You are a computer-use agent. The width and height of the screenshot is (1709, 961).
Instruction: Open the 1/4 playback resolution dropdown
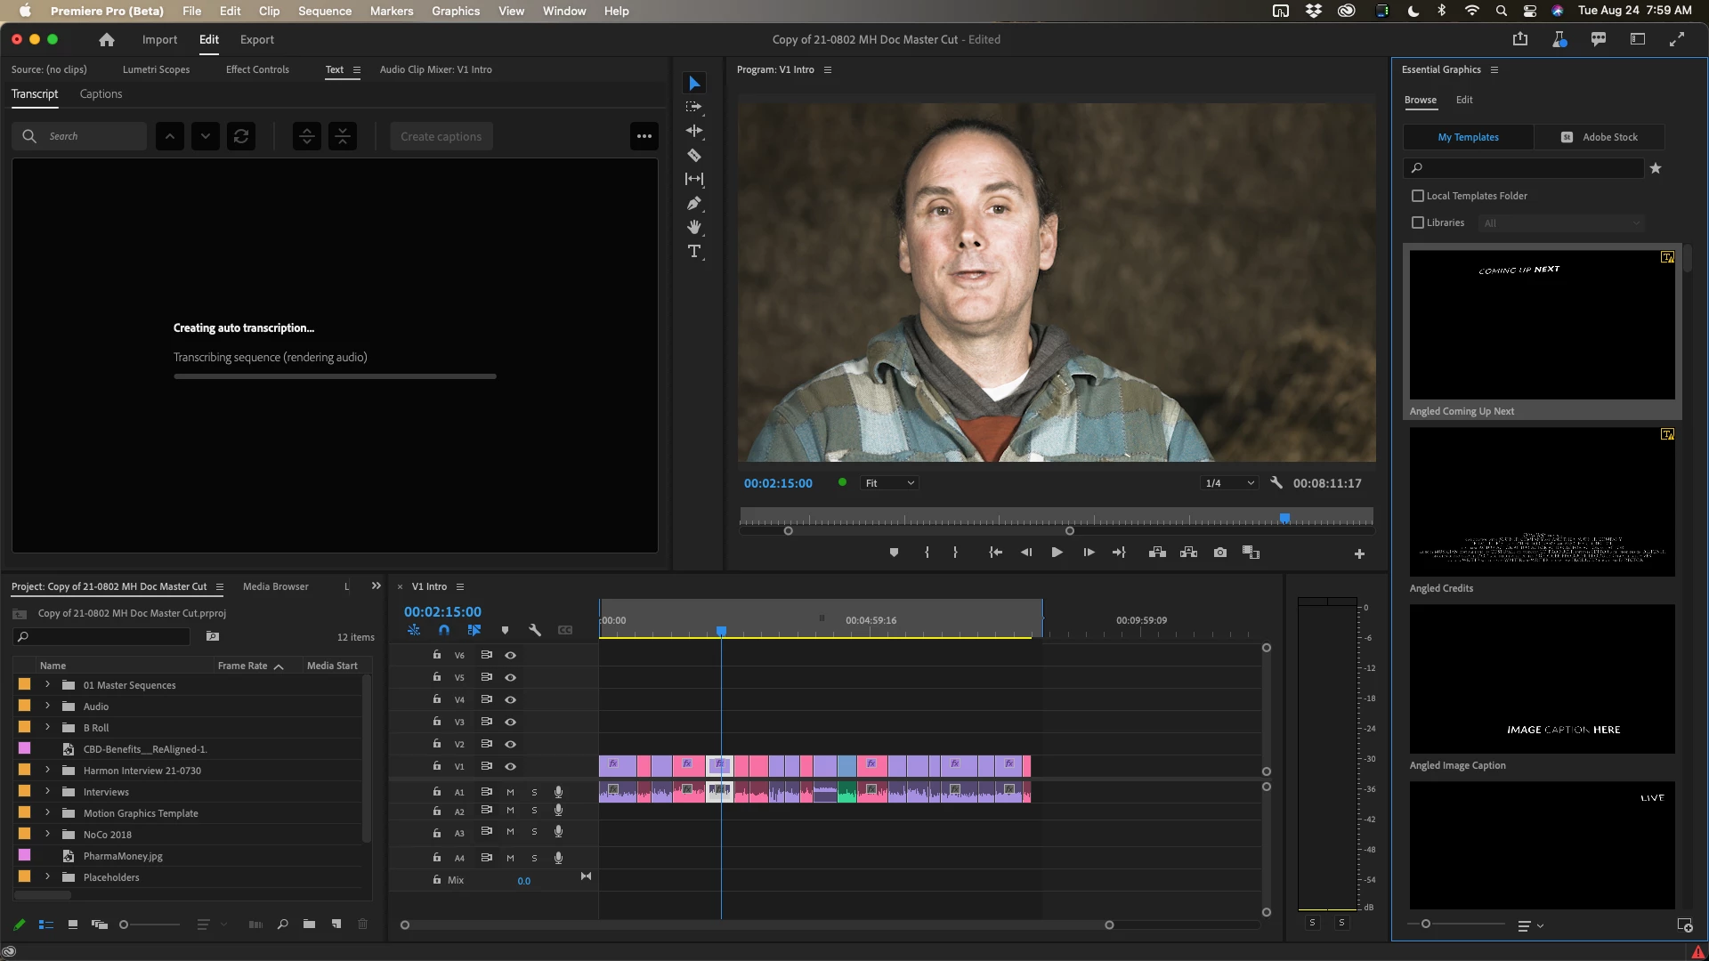(x=1228, y=483)
